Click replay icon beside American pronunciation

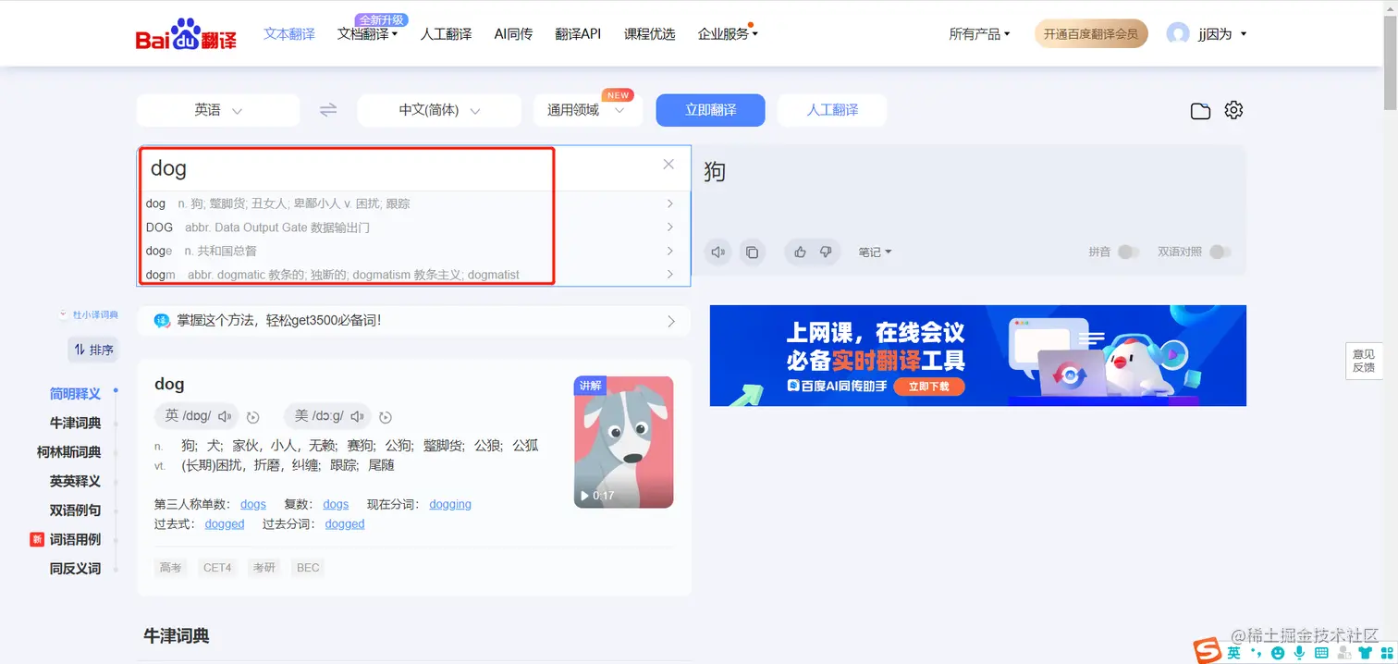pyautogui.click(x=386, y=417)
